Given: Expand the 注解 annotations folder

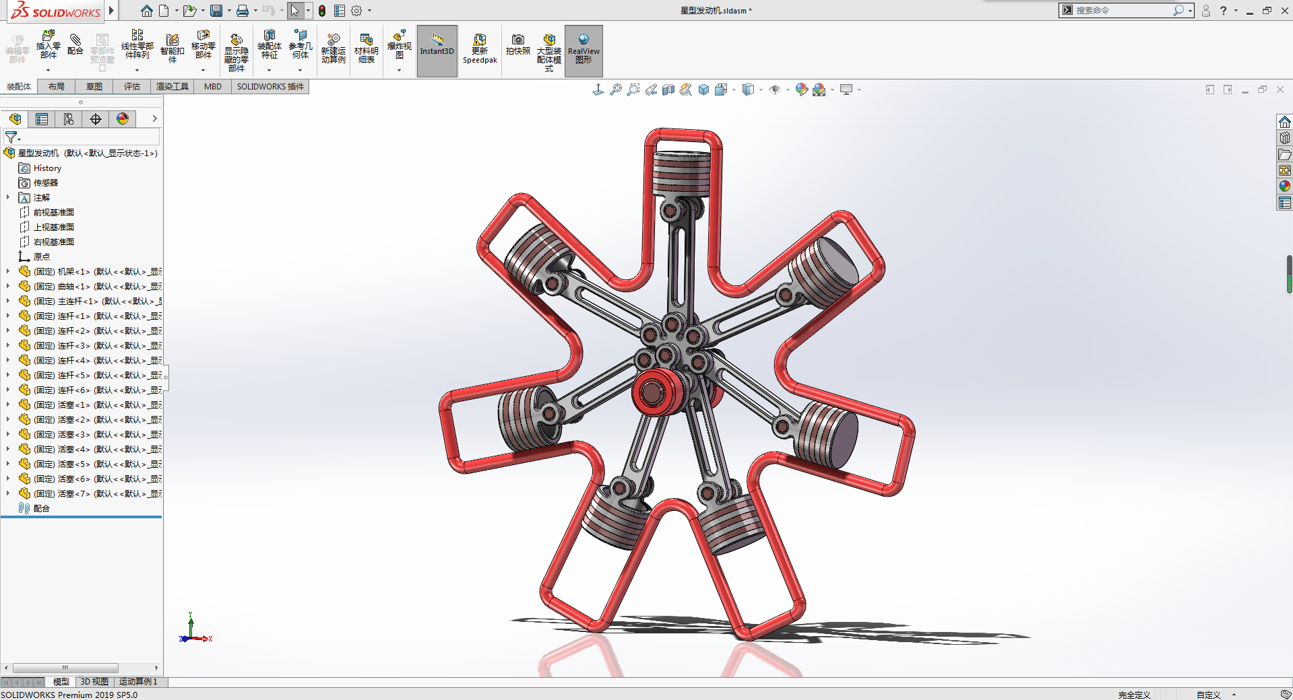Looking at the screenshot, I should coord(8,198).
